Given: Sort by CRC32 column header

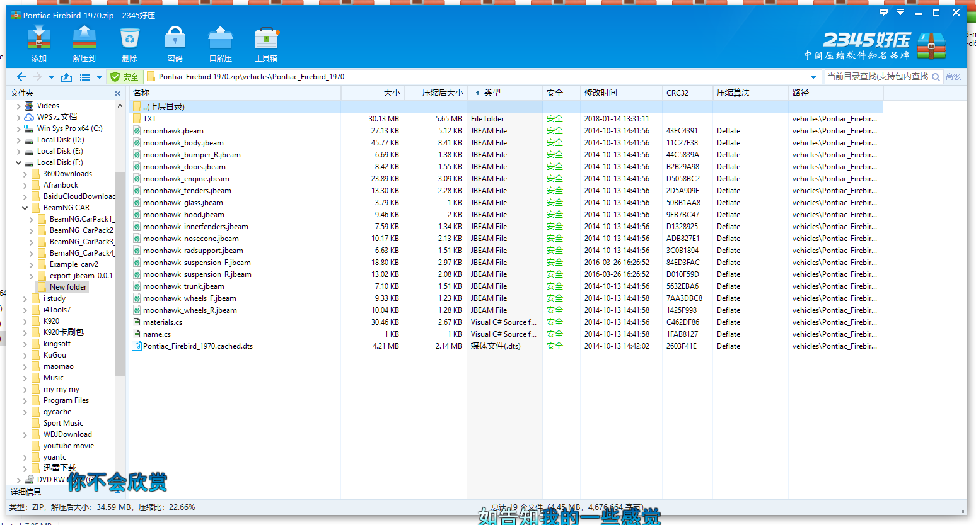Looking at the screenshot, I should pyautogui.click(x=687, y=93).
